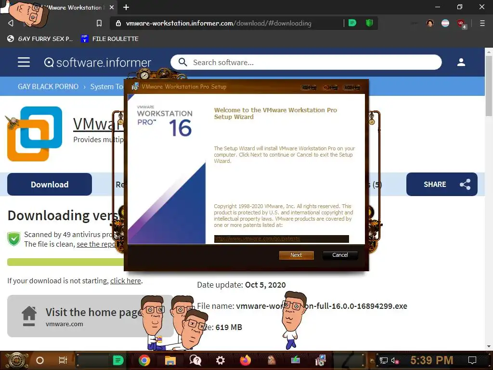Open the VMware installer taskbar icon
This screenshot has width=493, height=370.
click(320, 360)
